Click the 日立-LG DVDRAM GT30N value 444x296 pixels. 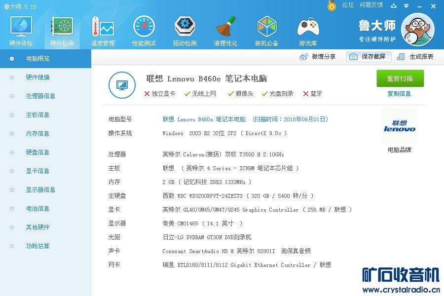(x=207, y=237)
